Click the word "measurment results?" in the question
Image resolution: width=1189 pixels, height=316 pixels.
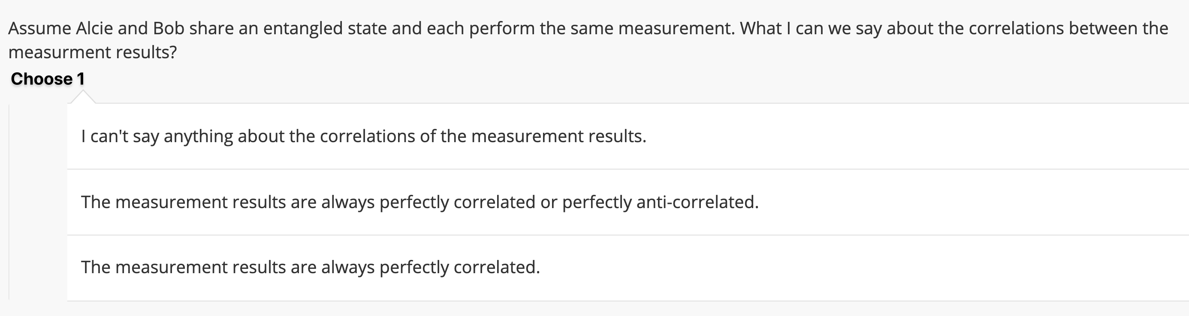[x=92, y=52]
